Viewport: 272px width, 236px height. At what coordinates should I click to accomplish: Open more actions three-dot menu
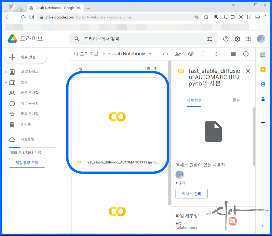216,54
